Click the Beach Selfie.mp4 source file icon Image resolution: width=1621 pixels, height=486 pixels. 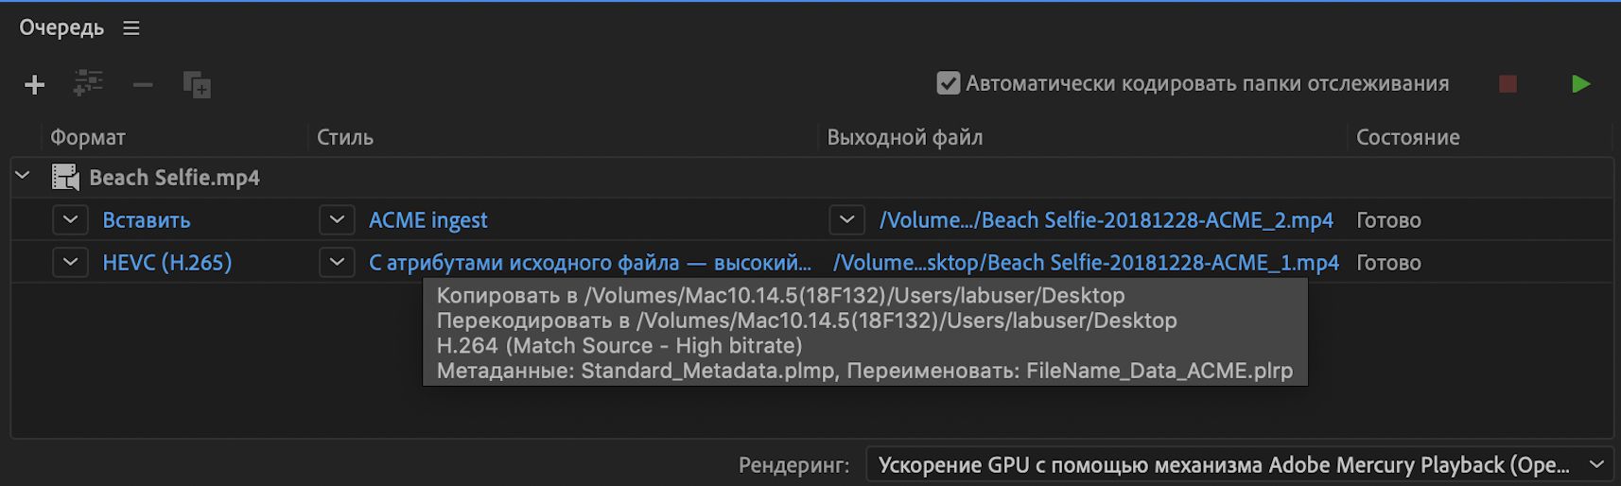pos(65,177)
